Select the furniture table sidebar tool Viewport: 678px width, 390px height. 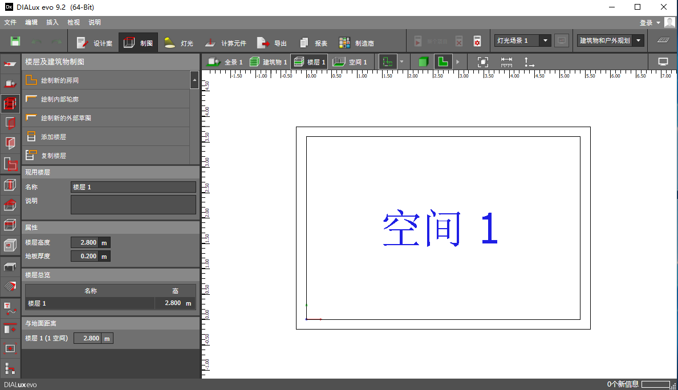coord(10,266)
